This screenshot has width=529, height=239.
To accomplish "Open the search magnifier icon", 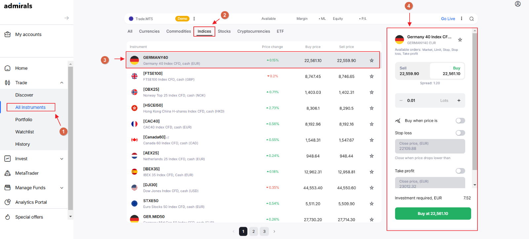I will (x=471, y=19).
